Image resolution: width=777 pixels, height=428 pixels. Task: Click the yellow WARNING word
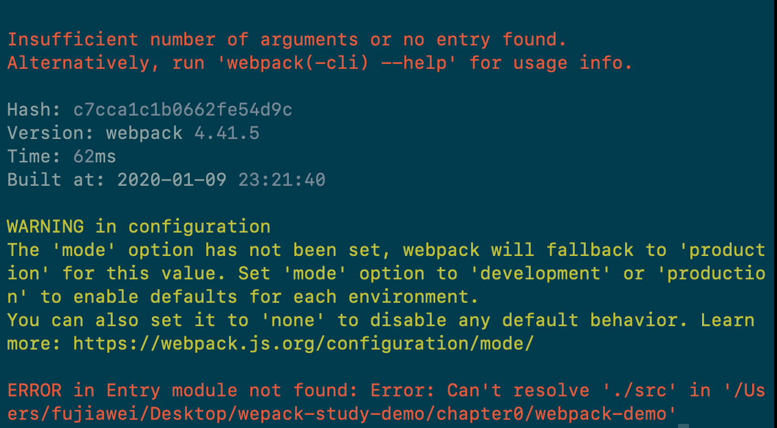45,226
